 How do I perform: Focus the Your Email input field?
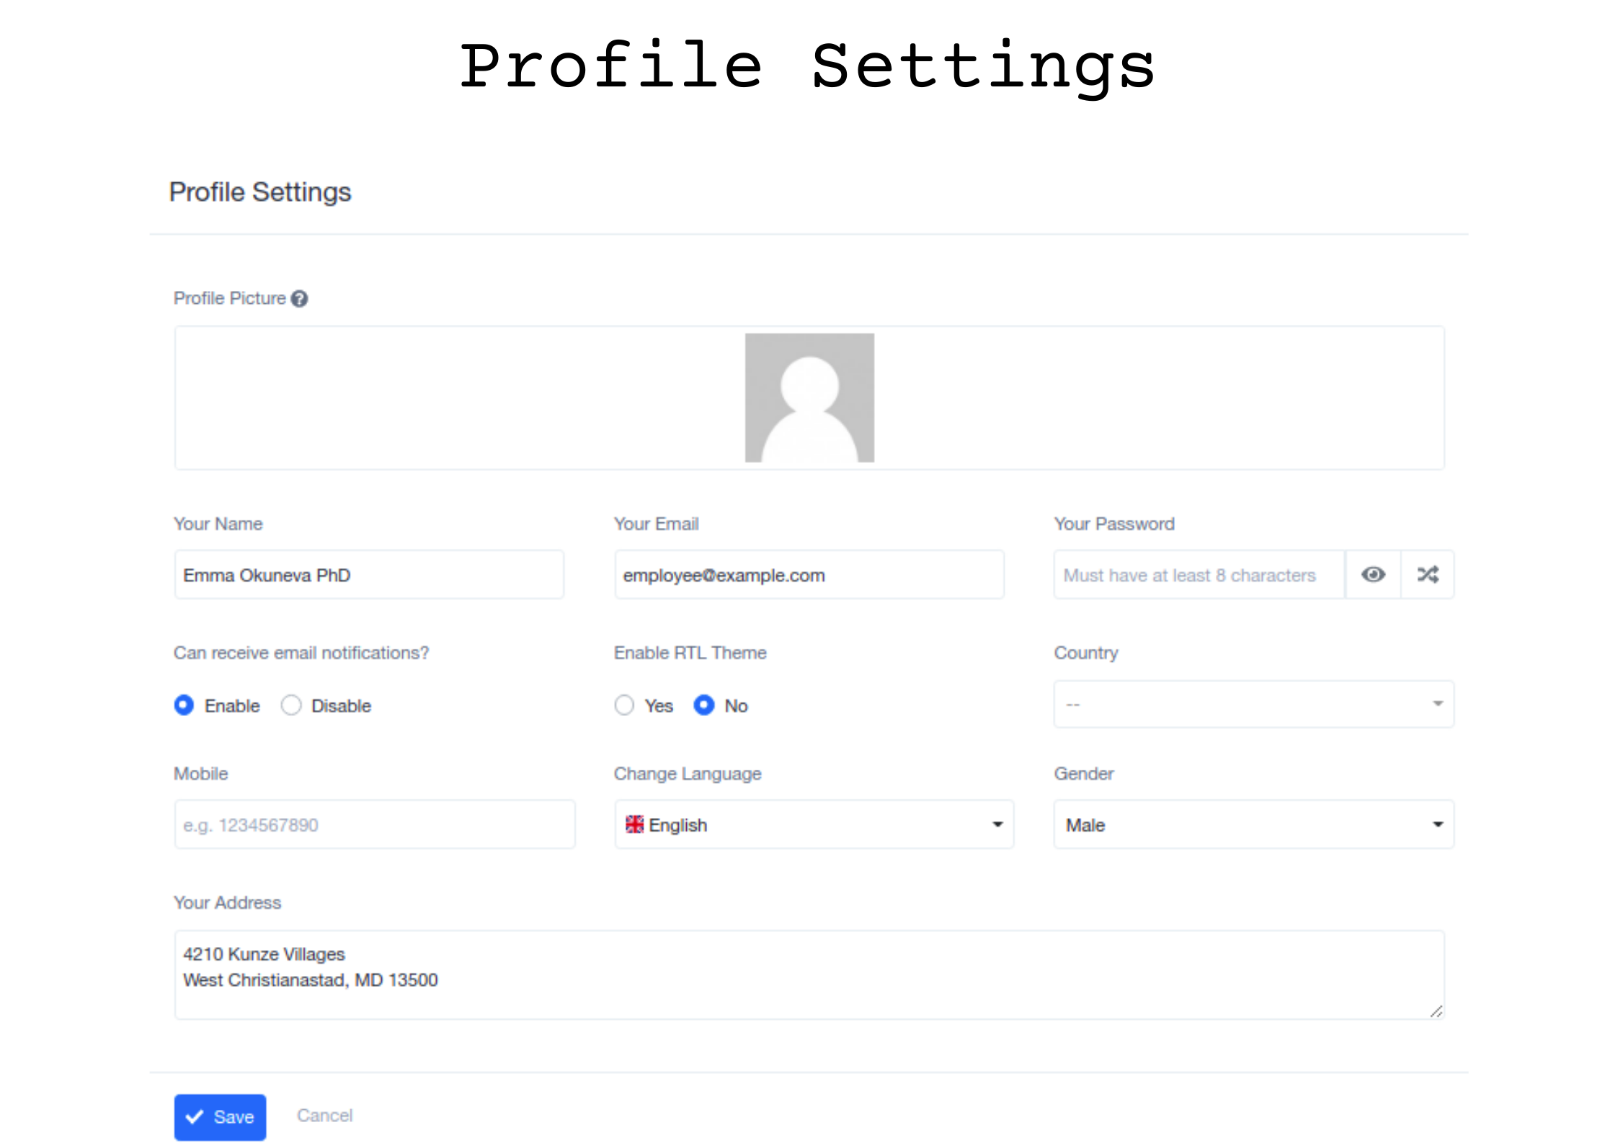808,575
